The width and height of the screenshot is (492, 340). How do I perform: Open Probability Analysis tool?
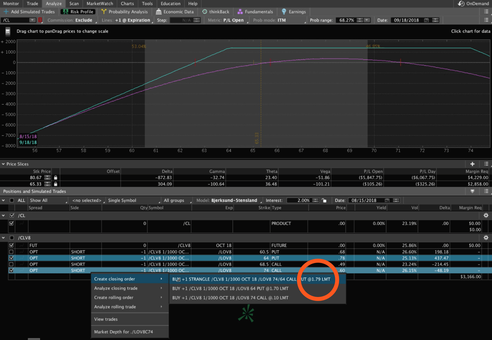(124, 12)
